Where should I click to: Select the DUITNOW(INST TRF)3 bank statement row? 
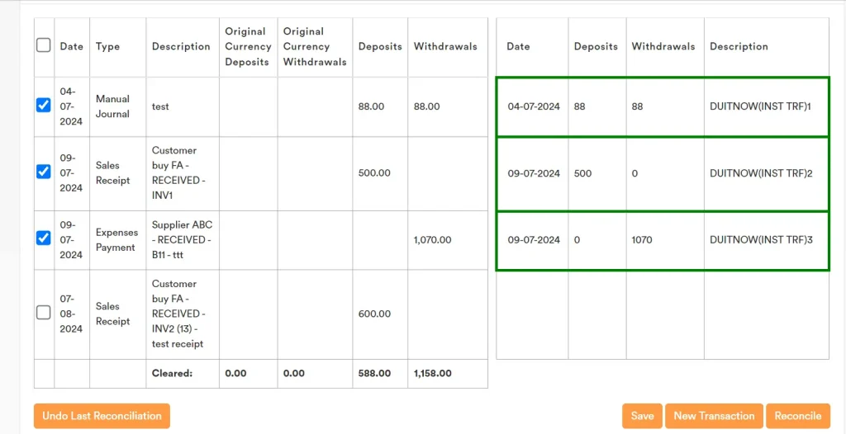pyautogui.click(x=662, y=240)
